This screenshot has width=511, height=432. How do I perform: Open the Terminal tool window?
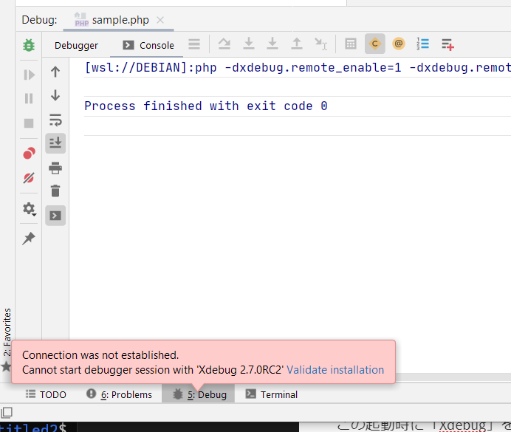click(271, 394)
